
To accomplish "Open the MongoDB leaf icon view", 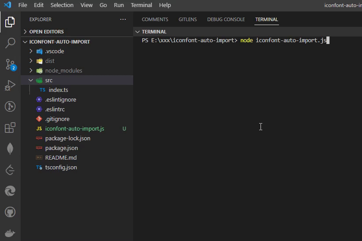I will 10,149.
